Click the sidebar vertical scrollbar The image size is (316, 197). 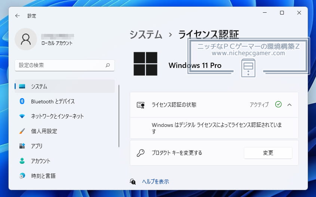(119, 116)
